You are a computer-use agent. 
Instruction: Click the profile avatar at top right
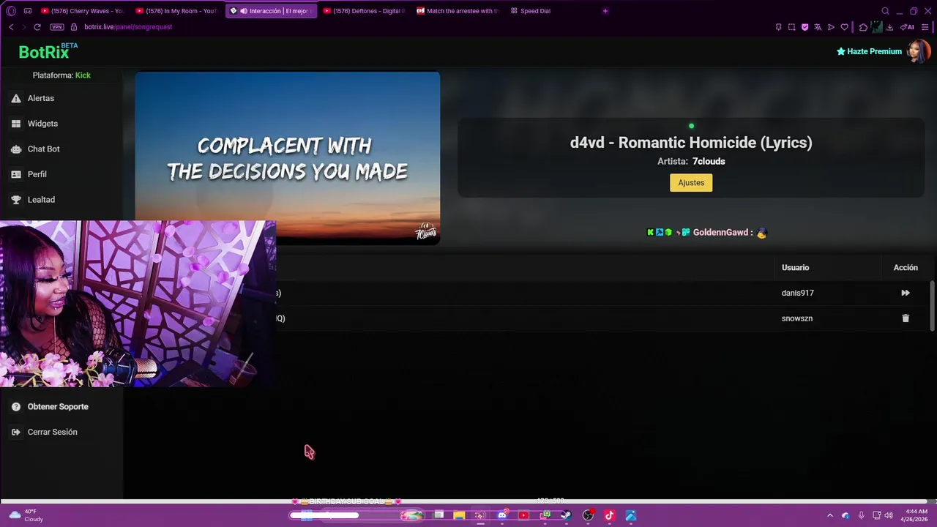pos(918,52)
